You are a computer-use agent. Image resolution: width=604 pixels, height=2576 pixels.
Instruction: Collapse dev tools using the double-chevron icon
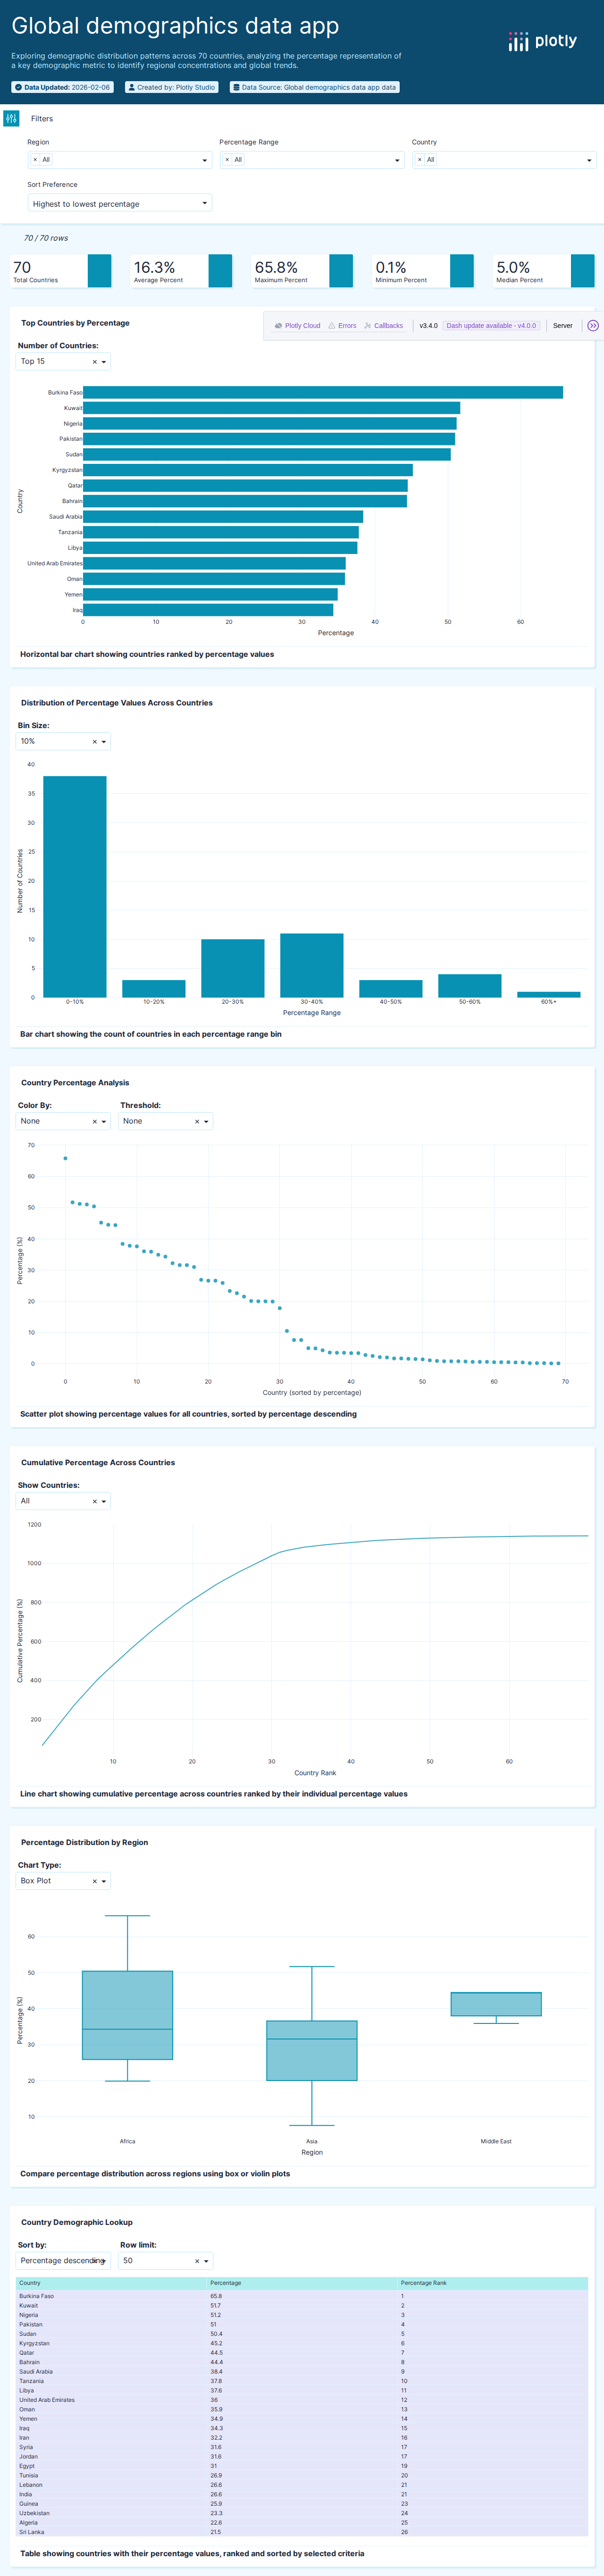click(x=592, y=325)
